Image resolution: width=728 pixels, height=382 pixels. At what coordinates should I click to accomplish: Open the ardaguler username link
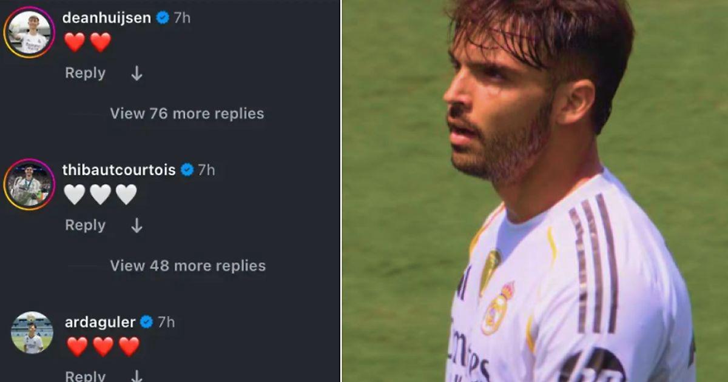tap(99, 322)
